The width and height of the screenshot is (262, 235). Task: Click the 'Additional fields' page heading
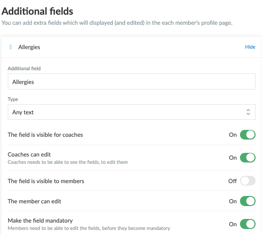pyautogui.click(x=38, y=11)
